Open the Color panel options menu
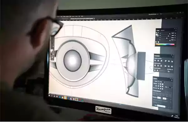Screen dimensions: 188x122 176,30
